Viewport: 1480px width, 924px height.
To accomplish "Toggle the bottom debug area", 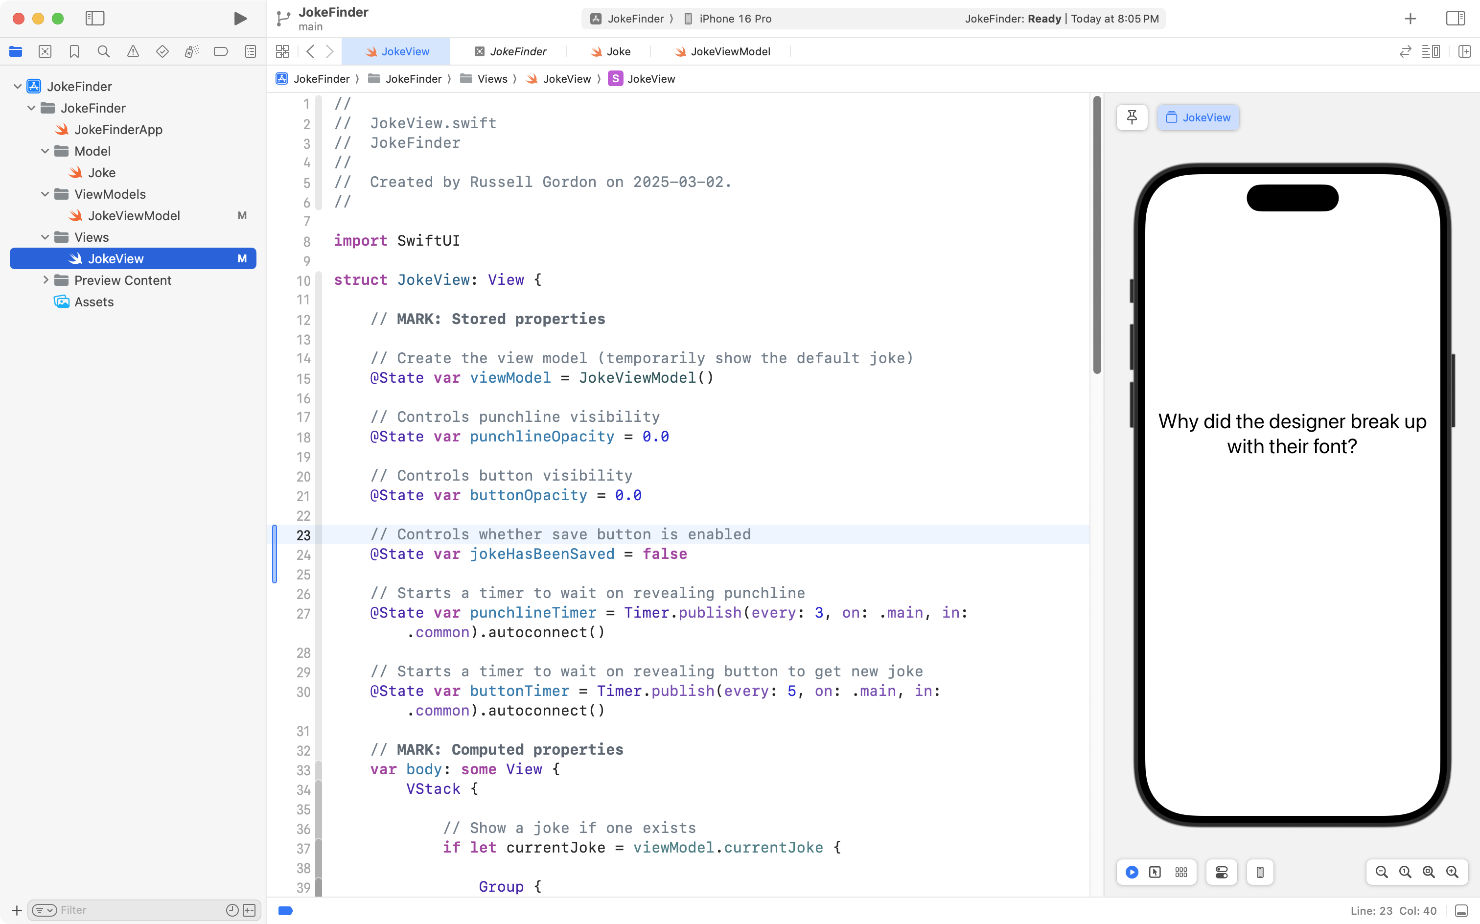I will [x=1461, y=911].
